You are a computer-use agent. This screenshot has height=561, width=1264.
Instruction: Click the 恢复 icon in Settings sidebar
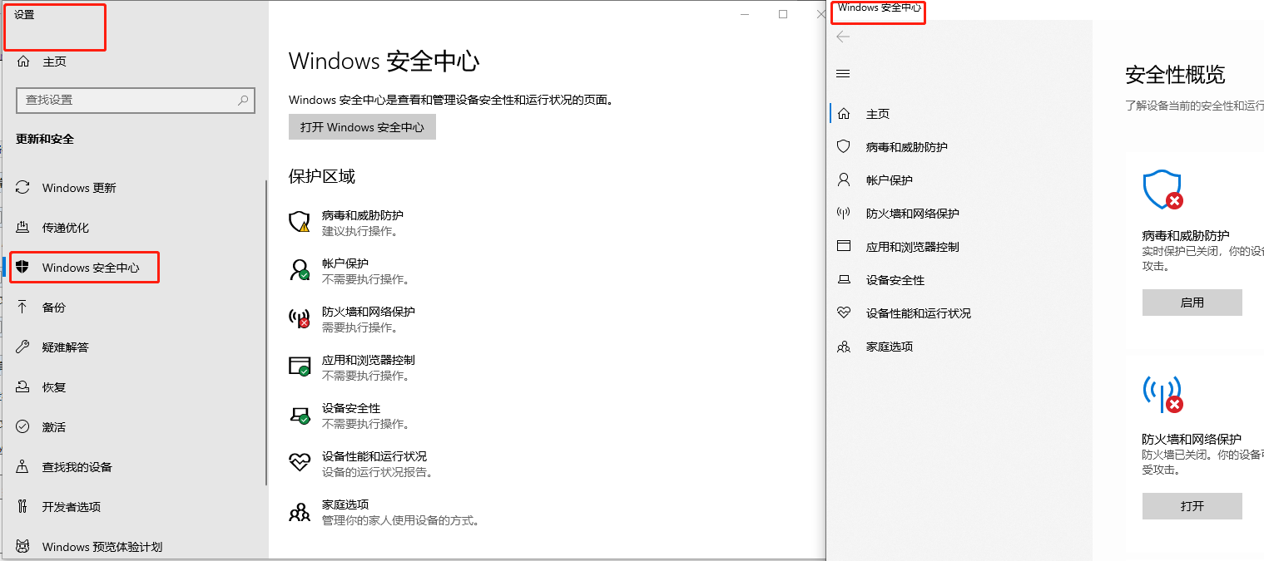click(23, 387)
